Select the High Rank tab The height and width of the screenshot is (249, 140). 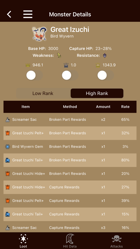point(97,93)
